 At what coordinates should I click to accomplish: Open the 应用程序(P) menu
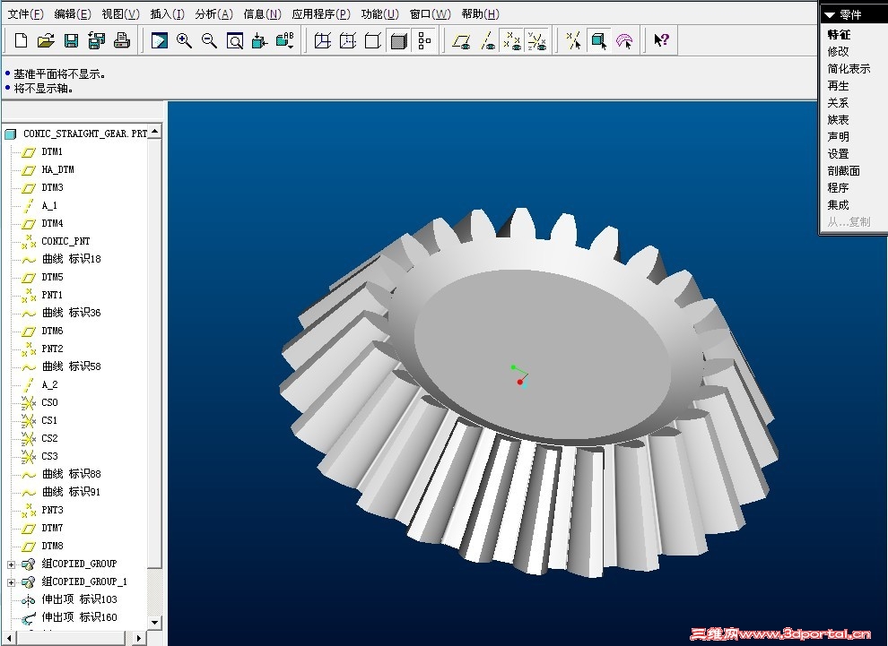click(x=321, y=14)
